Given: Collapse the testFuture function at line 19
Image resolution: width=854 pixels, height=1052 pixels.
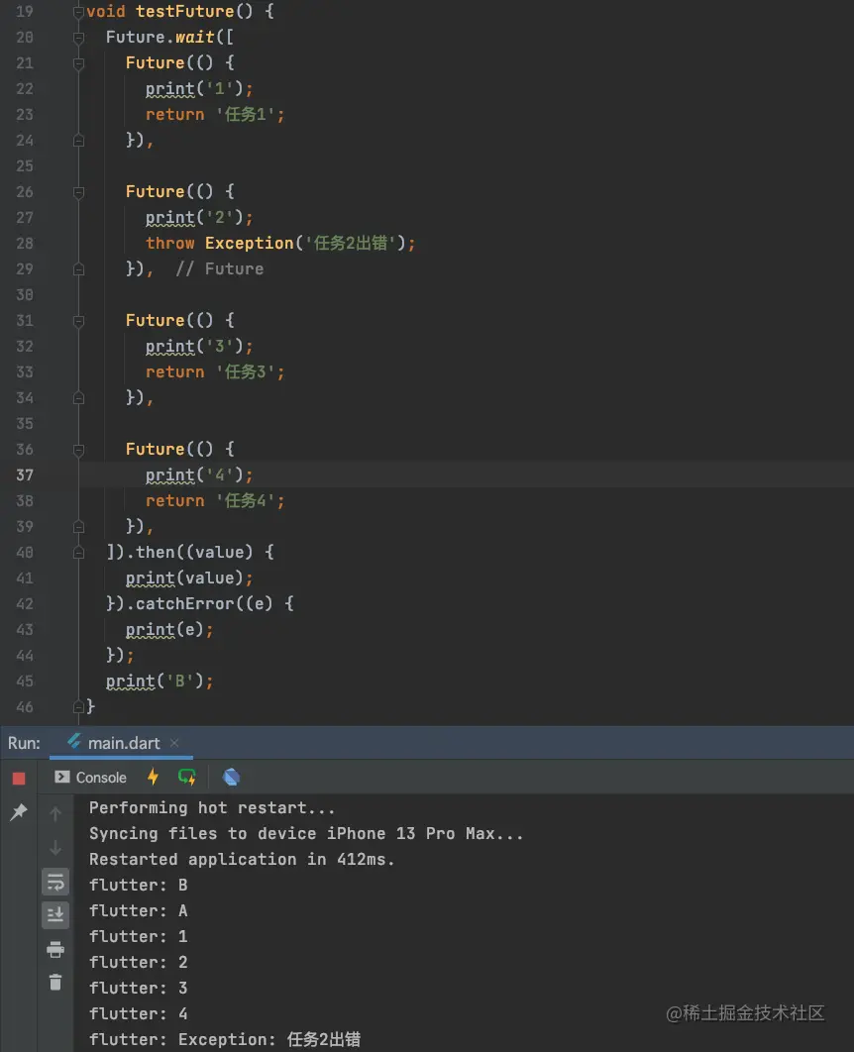Looking at the screenshot, I should coord(78,12).
